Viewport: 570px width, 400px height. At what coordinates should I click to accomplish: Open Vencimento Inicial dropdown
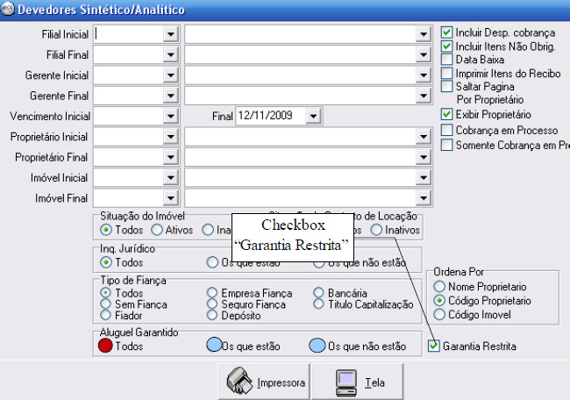coord(169,116)
